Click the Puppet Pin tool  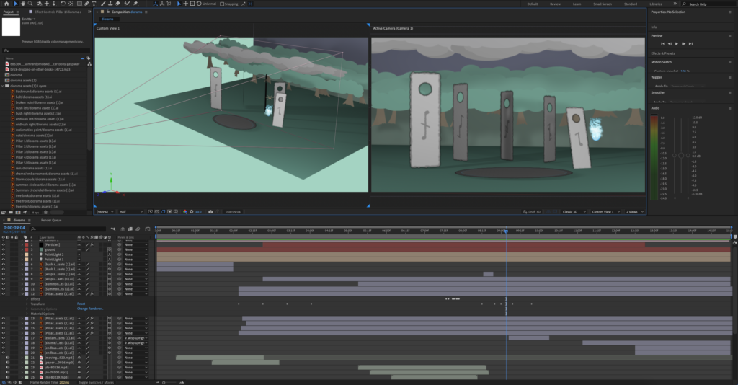(x=135, y=4)
